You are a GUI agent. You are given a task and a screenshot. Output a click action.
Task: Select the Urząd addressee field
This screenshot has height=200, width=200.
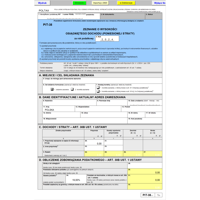[102, 81]
